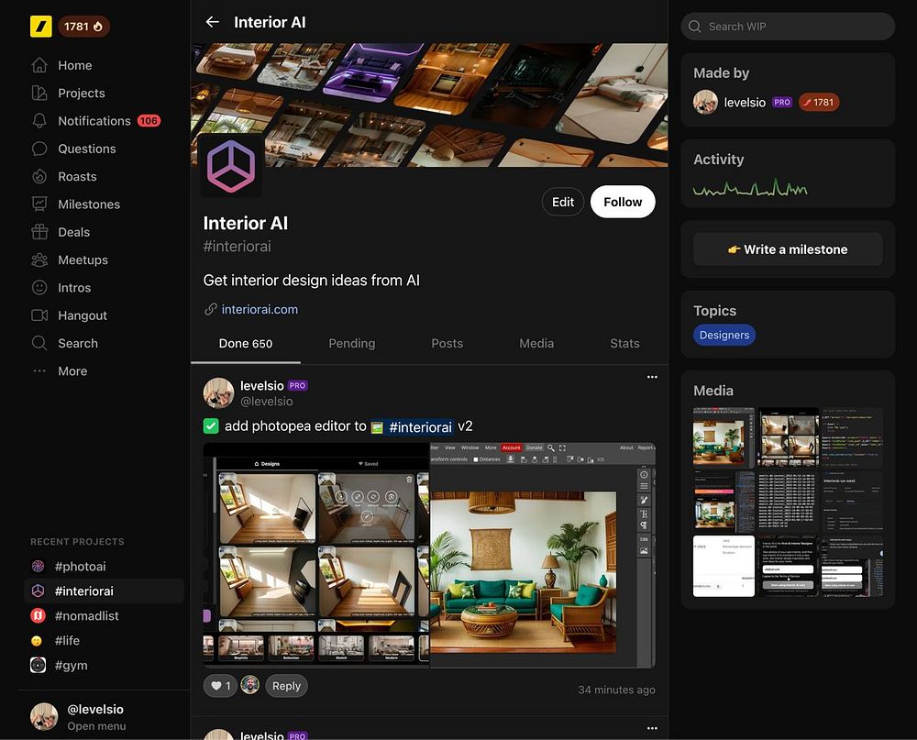Open the first Media thumbnail with living room
The width and height of the screenshot is (917, 740).
point(724,437)
